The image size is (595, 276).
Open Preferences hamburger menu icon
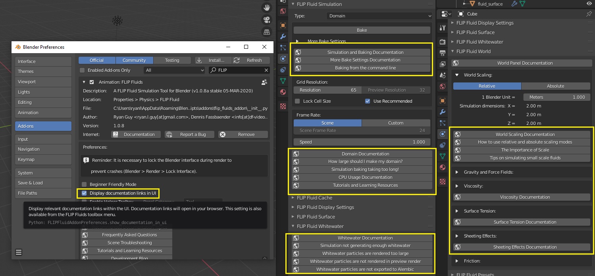click(x=19, y=252)
